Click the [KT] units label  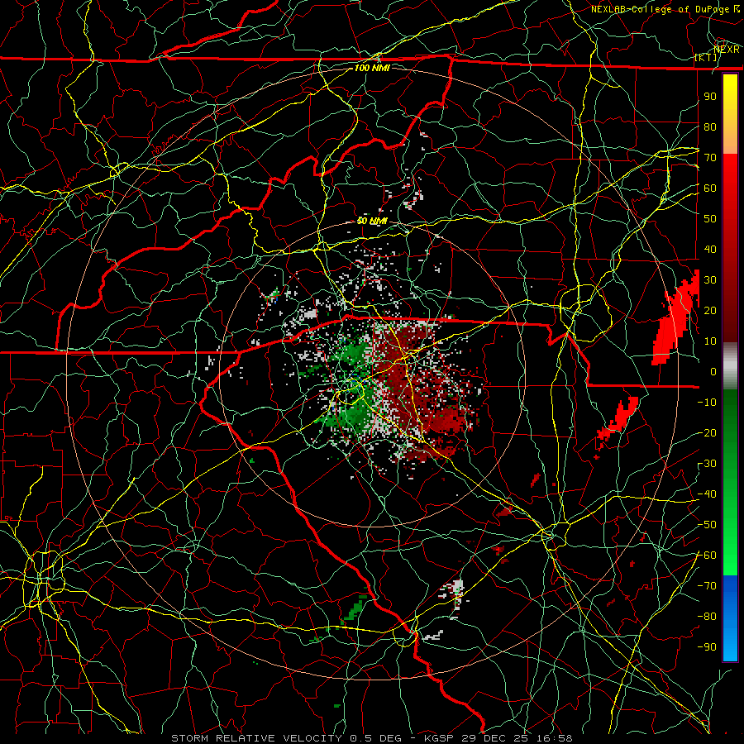706,57
